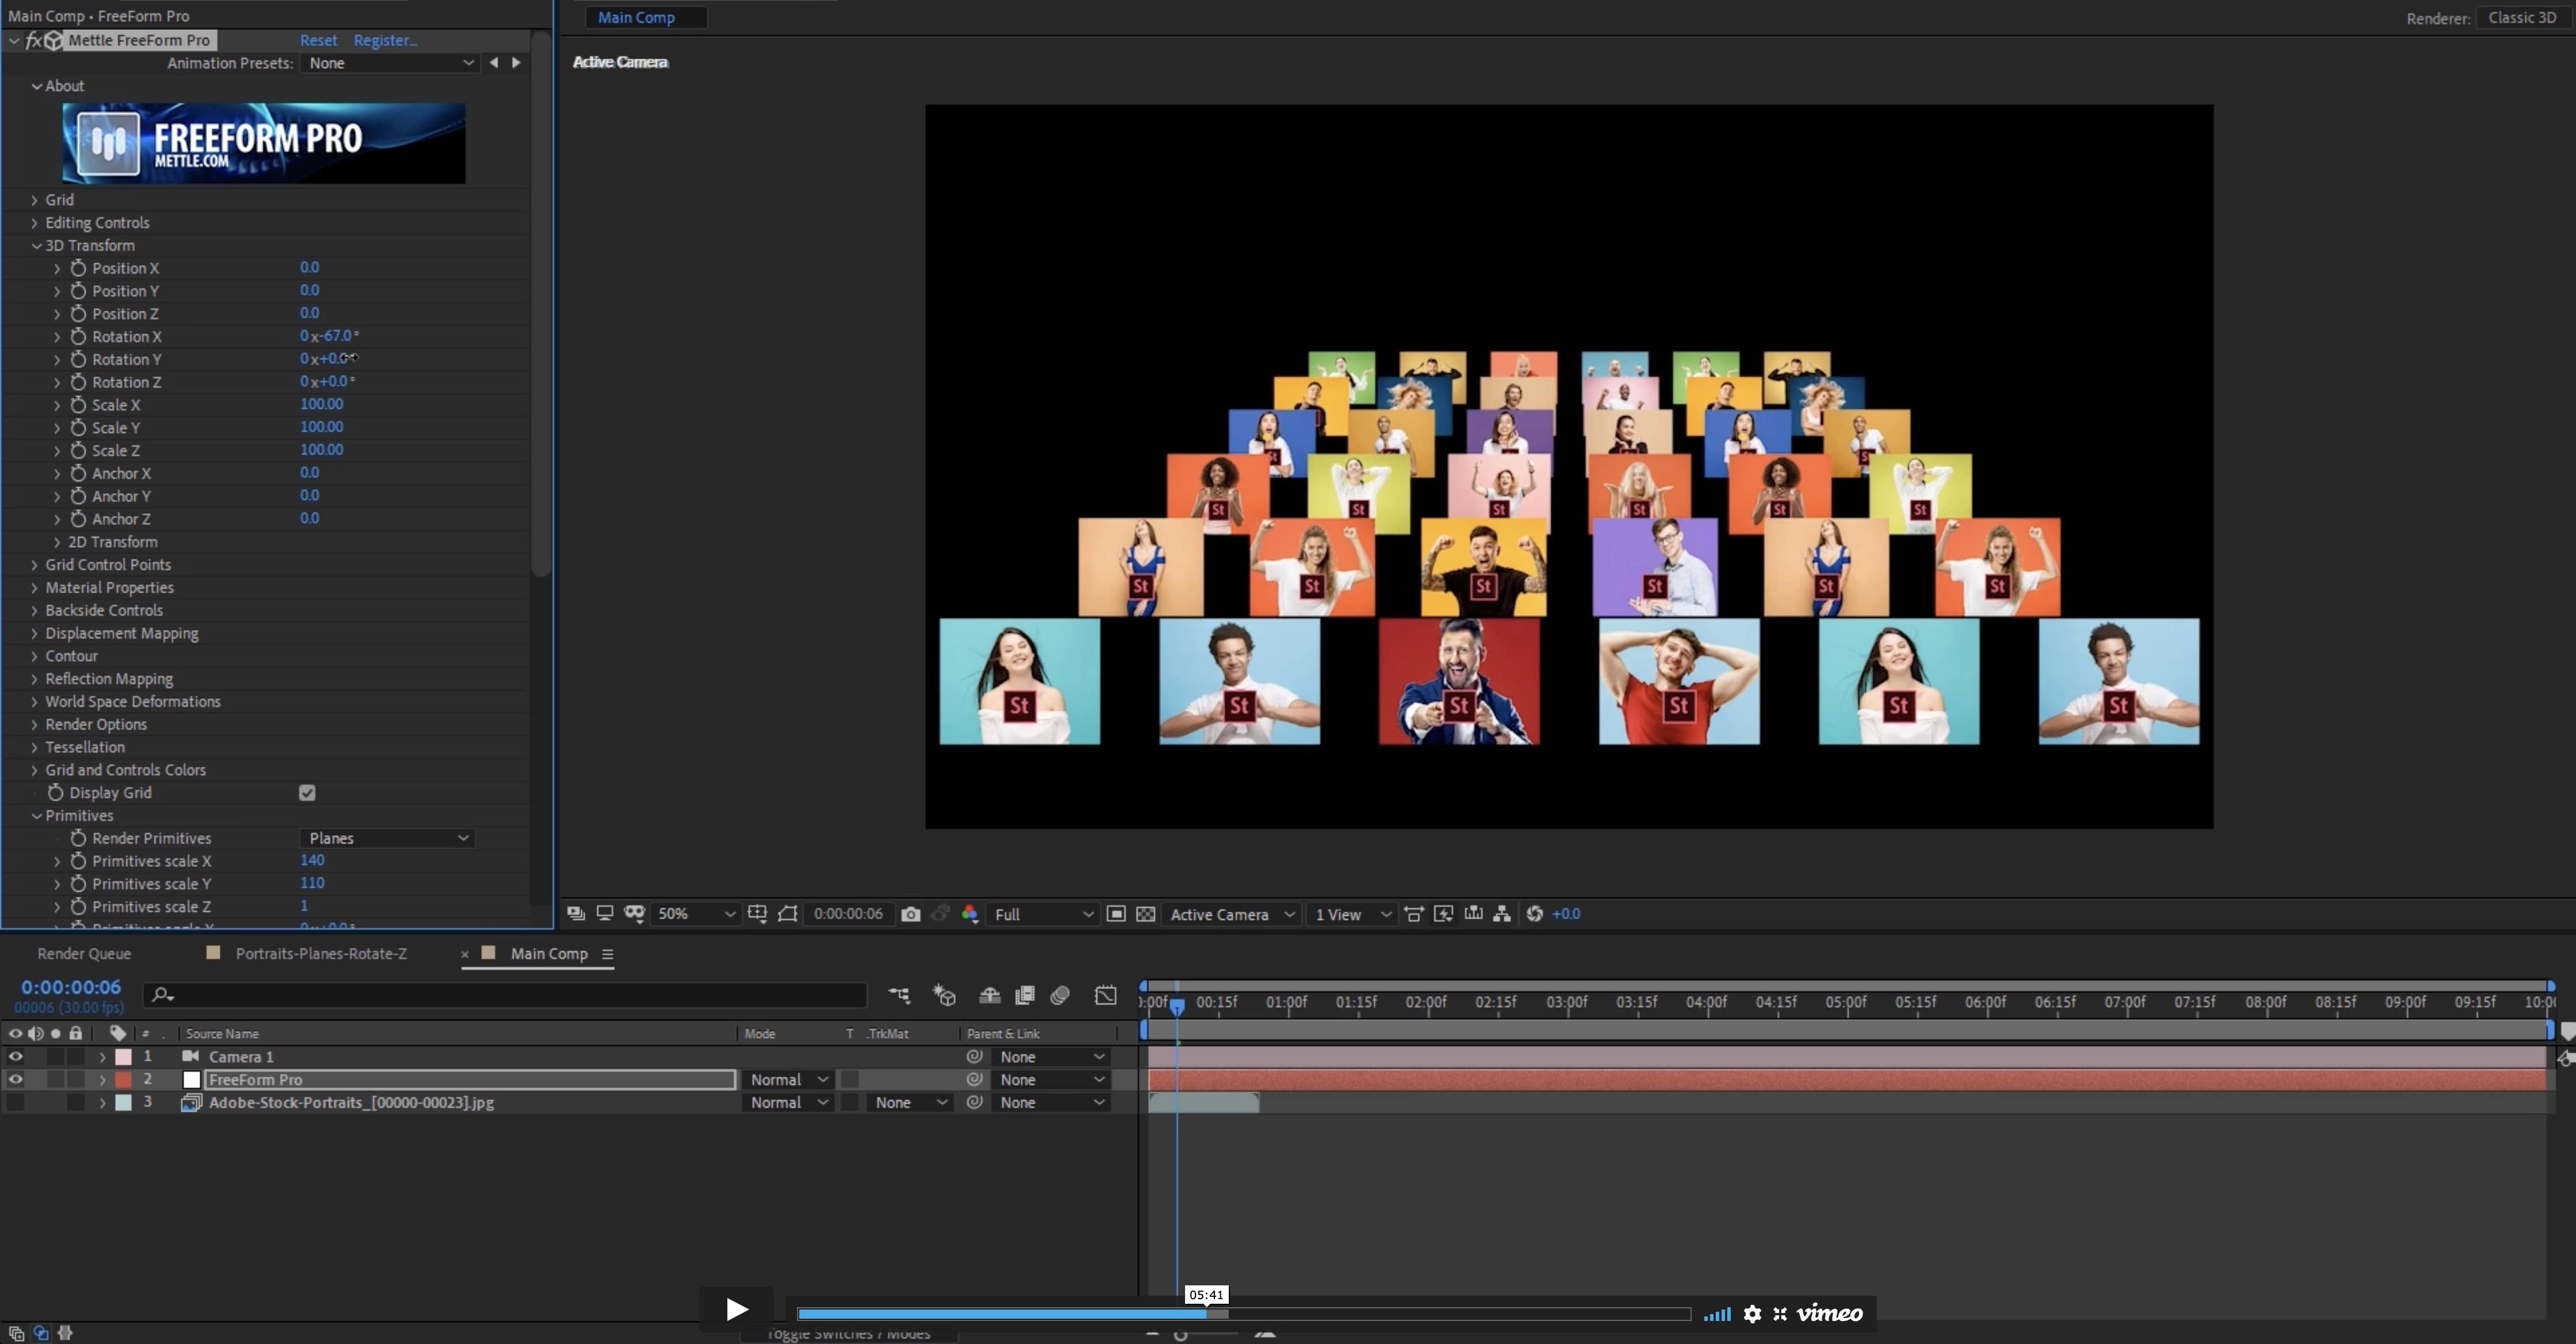Toggle the 3D glasses view icon

click(x=634, y=914)
